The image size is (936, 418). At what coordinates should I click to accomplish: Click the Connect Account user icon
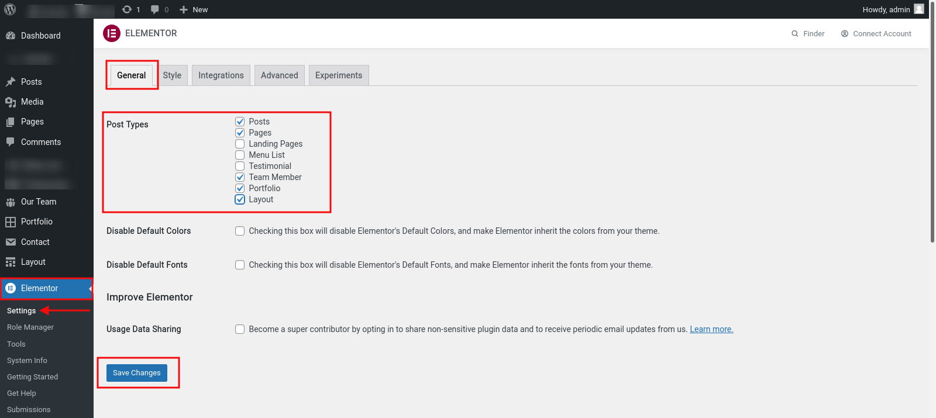(x=845, y=34)
